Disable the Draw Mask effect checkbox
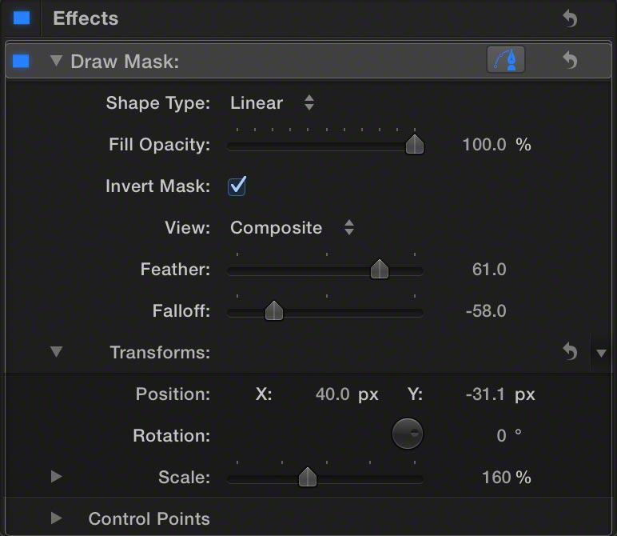Viewport: 617px width, 536px height. 21,61
